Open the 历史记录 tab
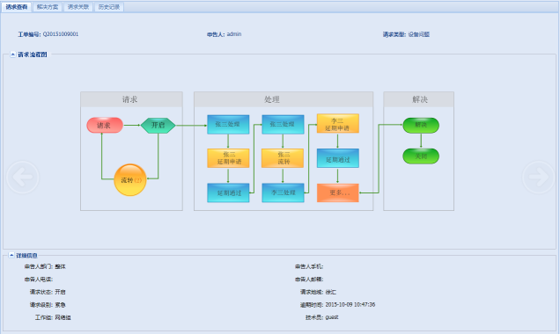560x334 pixels. [109, 7]
